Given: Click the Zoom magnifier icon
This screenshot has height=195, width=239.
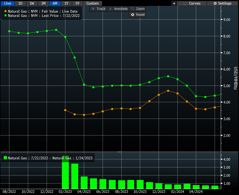Looking at the screenshot, I should coord(132,9).
